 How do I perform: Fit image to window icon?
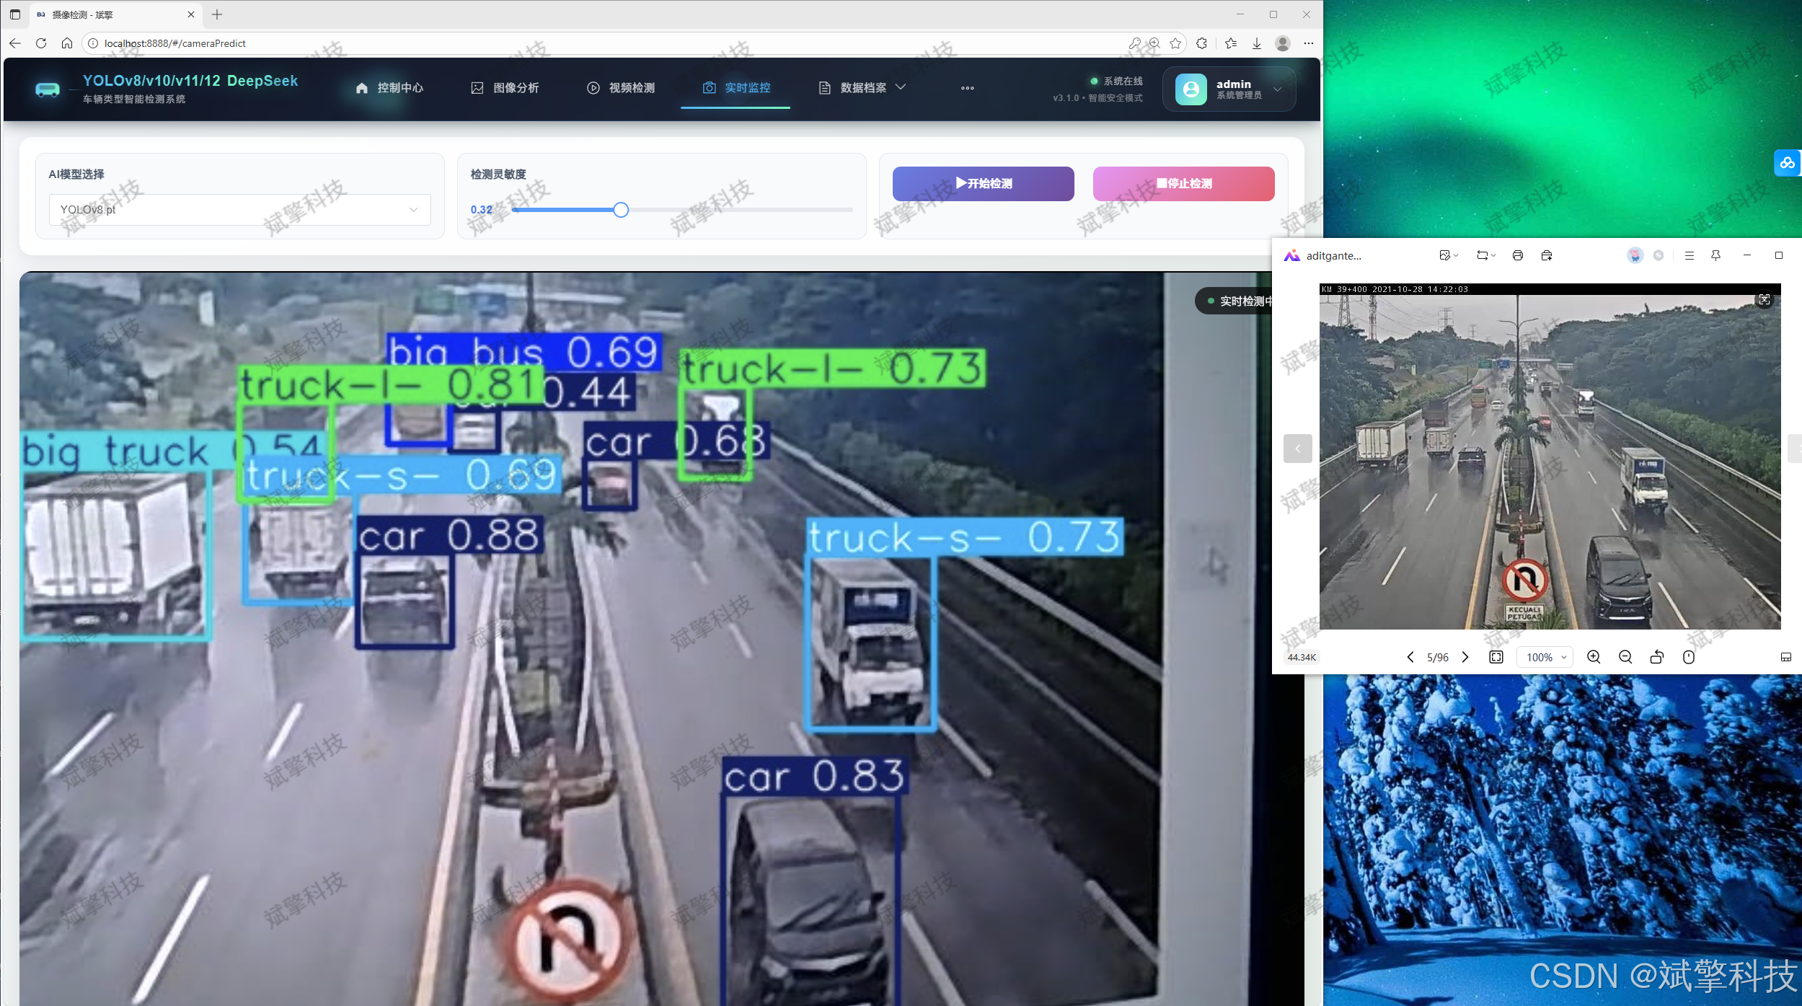[x=1496, y=657]
